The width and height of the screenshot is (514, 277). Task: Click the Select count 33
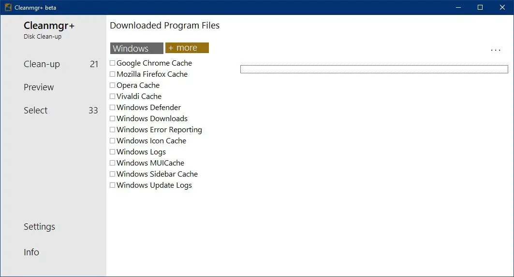[x=93, y=110]
